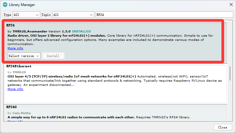Screen dimensions: 236x133
Task: Click the 'Radio driver, OSI layer 2' heading
Action: 56,36
